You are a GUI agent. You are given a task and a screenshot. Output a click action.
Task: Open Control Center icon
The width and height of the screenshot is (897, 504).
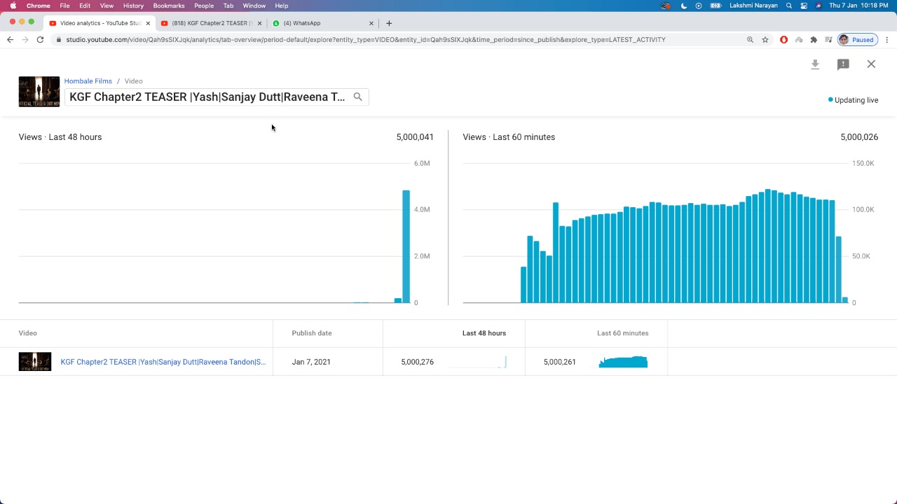804,6
